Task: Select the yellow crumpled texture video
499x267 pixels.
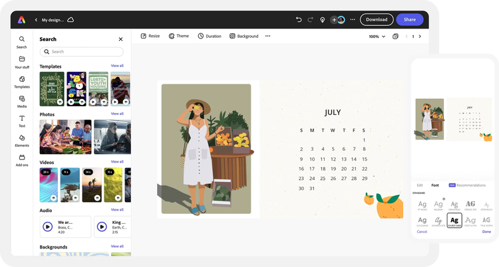Action: pyautogui.click(x=113, y=185)
